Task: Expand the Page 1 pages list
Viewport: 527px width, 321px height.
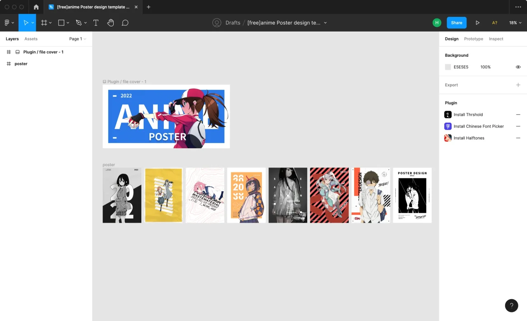Action: coord(77,39)
